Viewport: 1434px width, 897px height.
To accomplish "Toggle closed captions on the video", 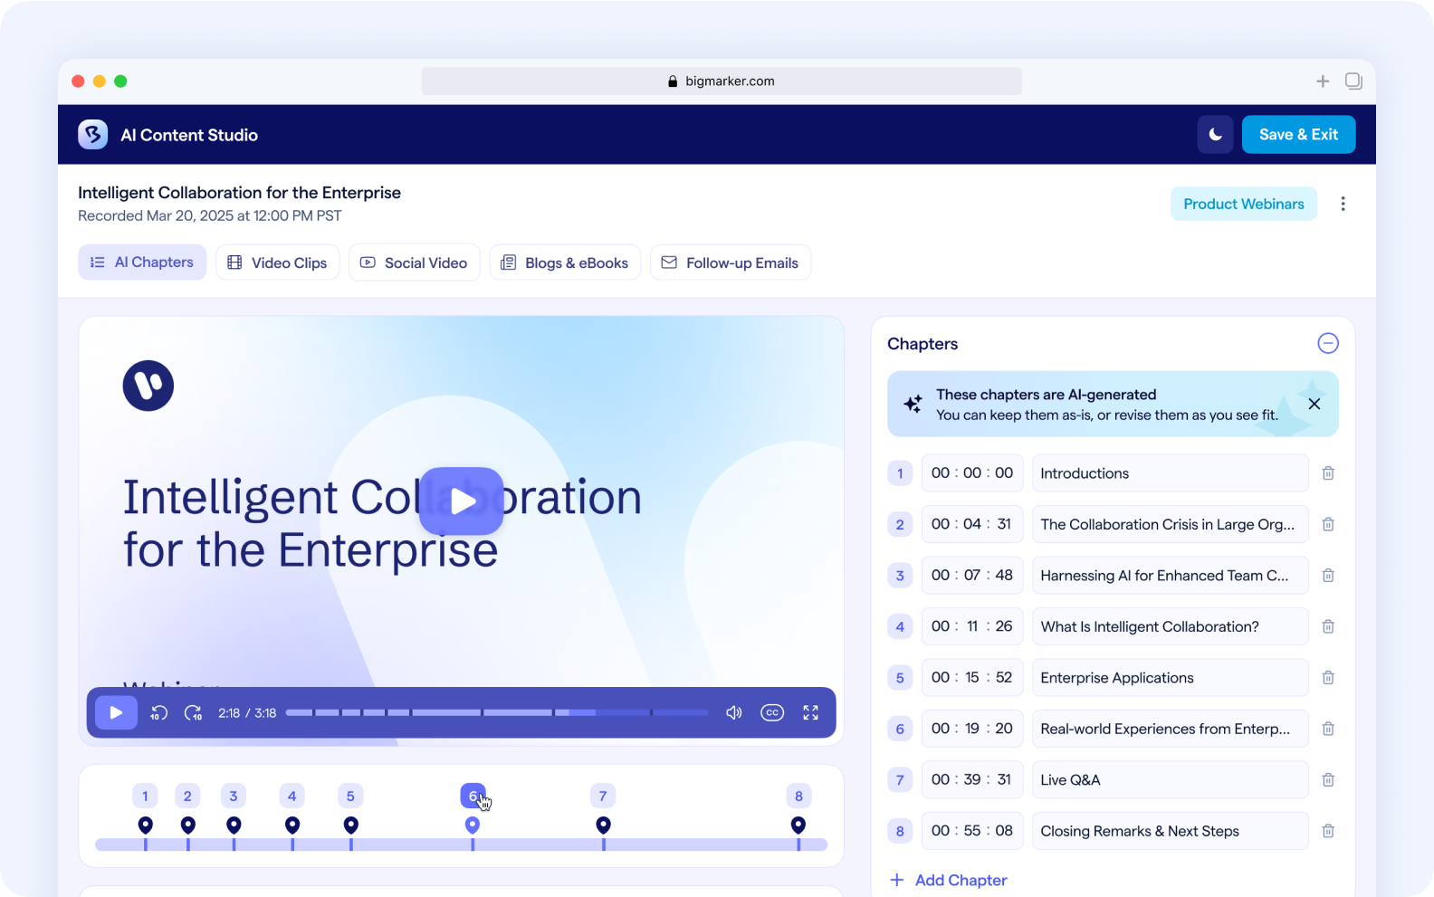I will coord(772,713).
